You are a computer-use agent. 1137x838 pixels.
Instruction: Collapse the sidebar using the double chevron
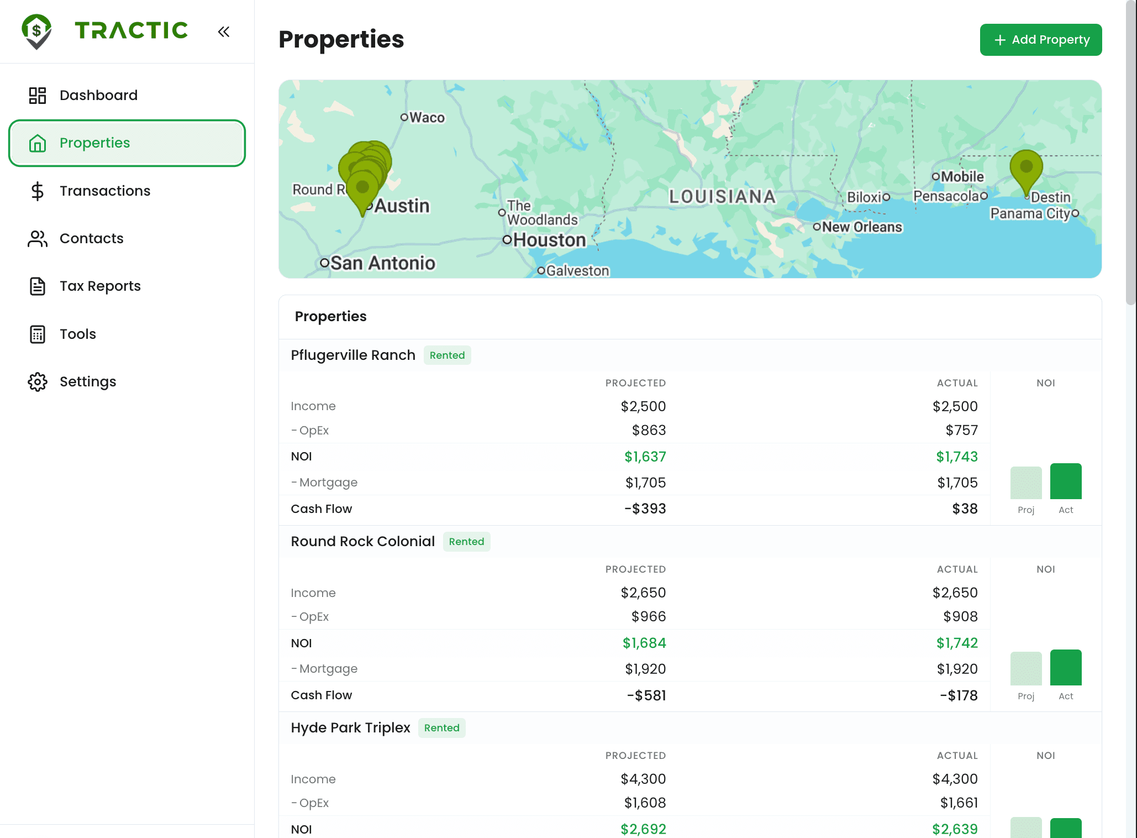(224, 32)
